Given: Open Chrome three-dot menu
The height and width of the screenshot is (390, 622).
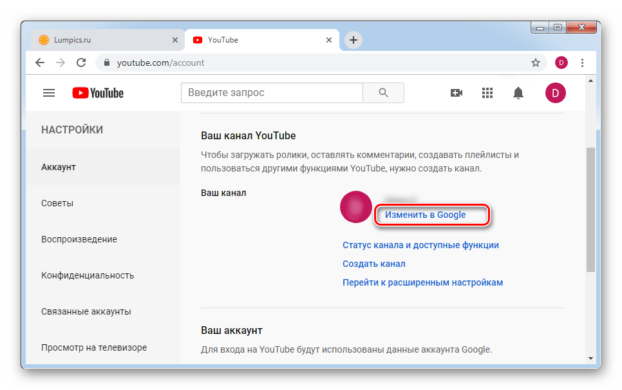Looking at the screenshot, I should (x=583, y=63).
